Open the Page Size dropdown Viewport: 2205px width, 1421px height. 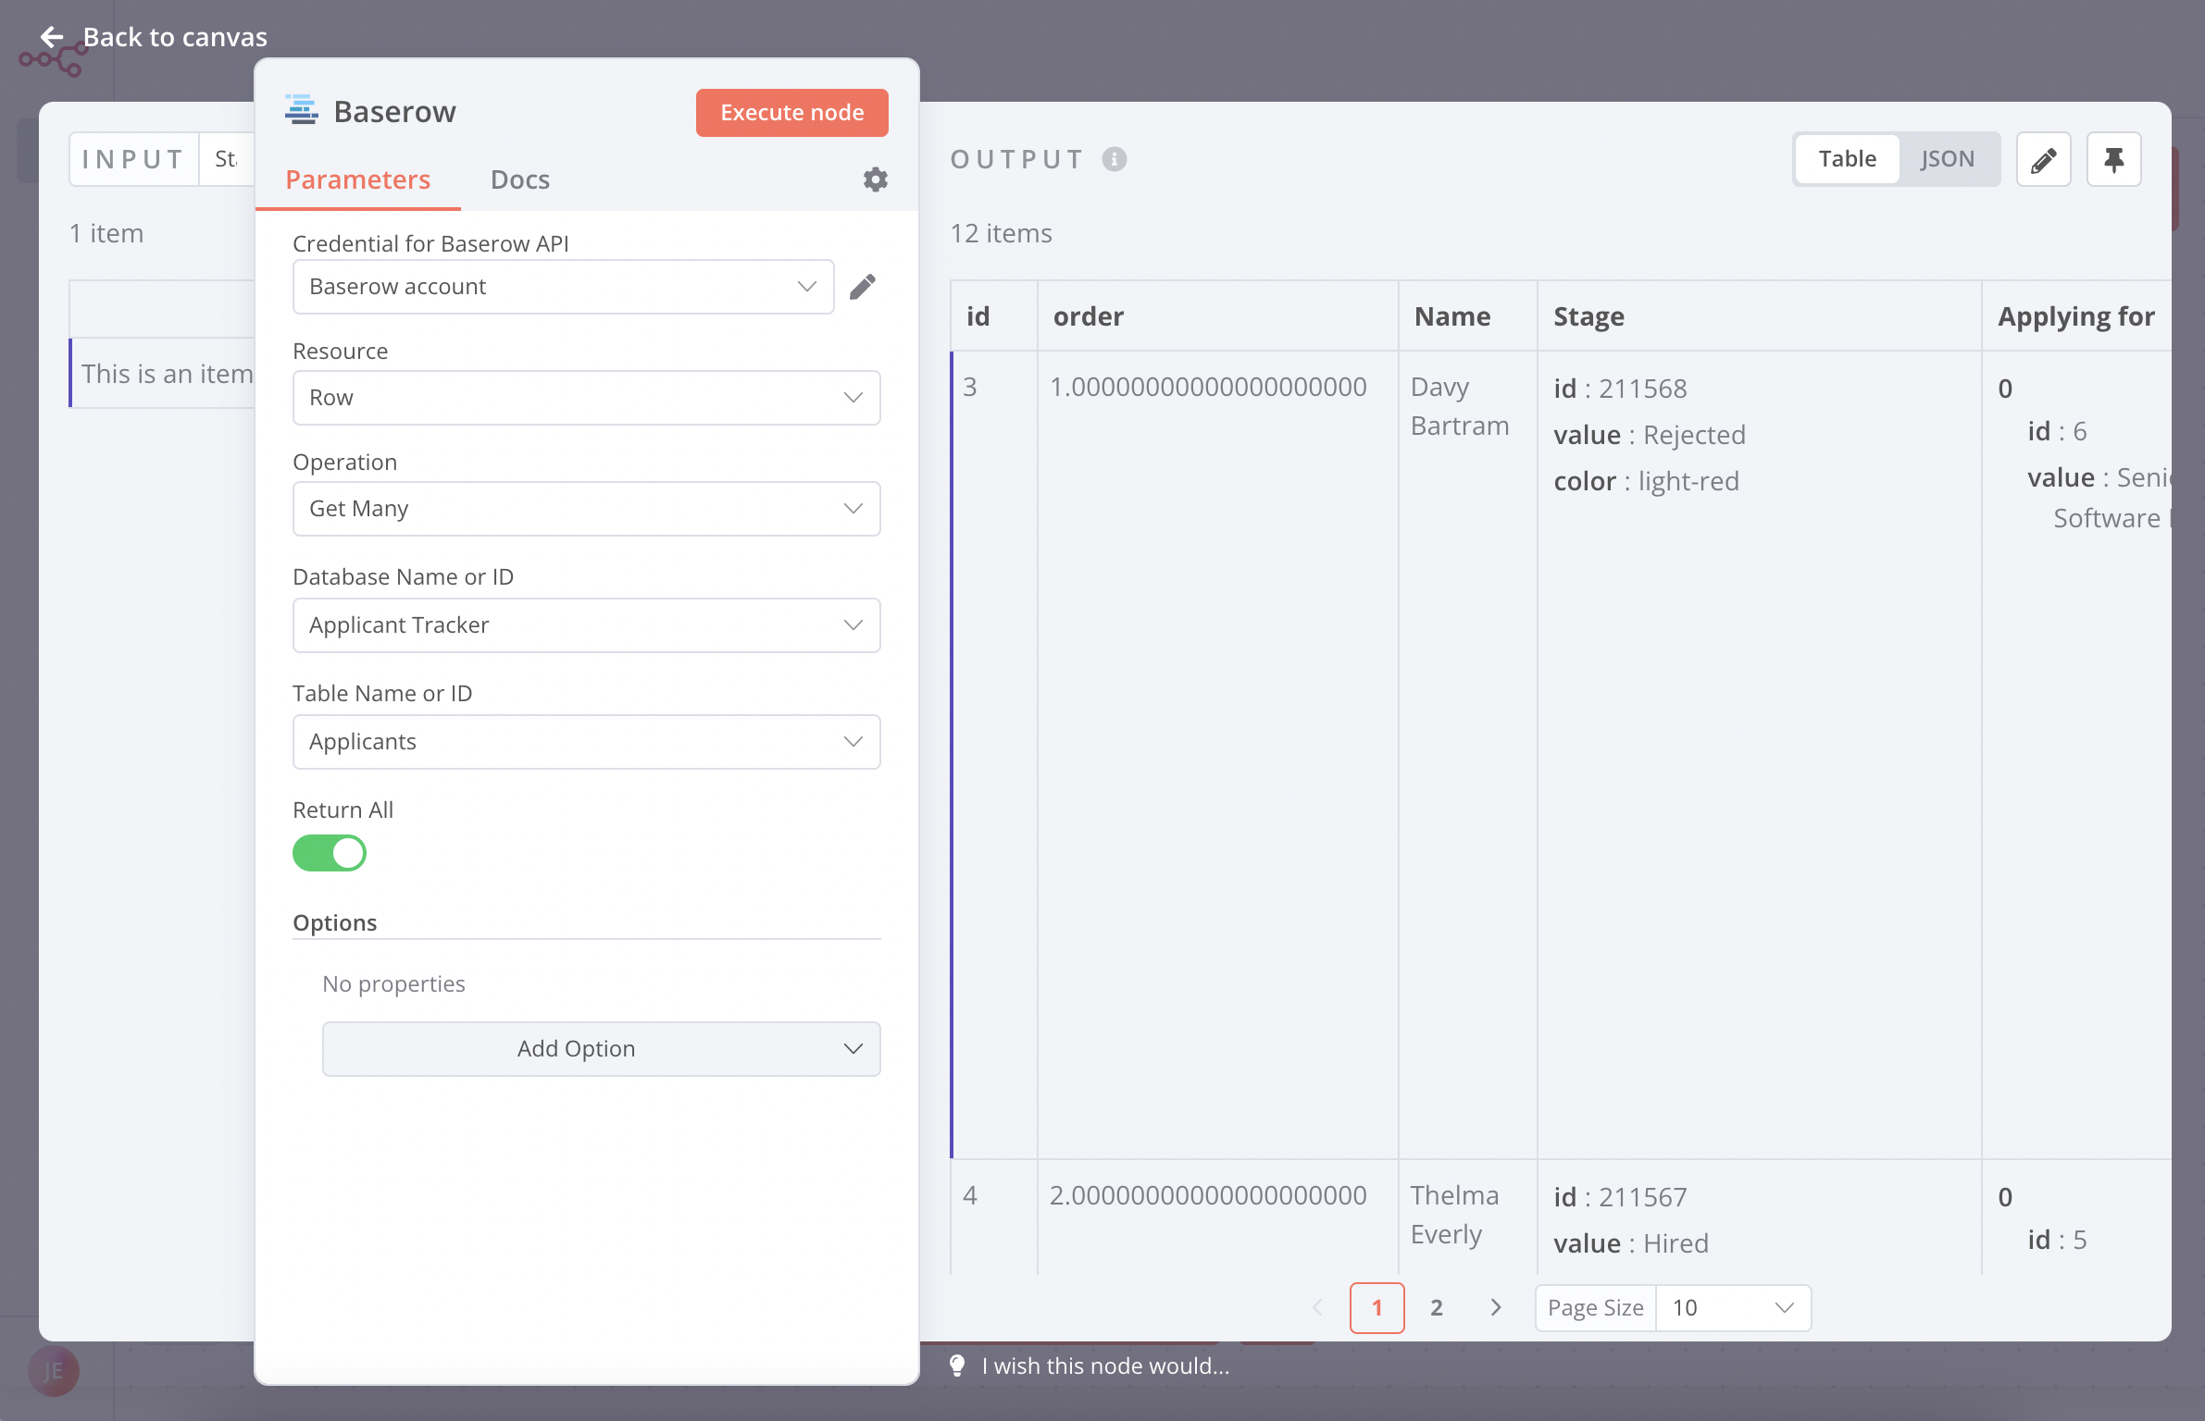click(1732, 1307)
